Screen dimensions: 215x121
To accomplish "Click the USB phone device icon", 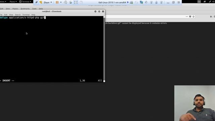I will (x=156, y=2).
